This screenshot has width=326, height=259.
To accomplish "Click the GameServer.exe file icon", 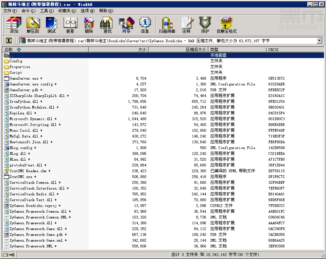I will coord(6,79).
